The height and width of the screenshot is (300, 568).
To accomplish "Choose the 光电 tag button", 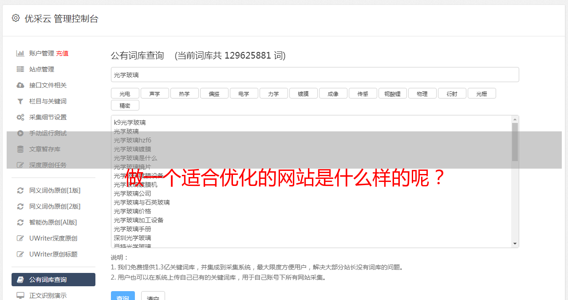I will tap(125, 93).
